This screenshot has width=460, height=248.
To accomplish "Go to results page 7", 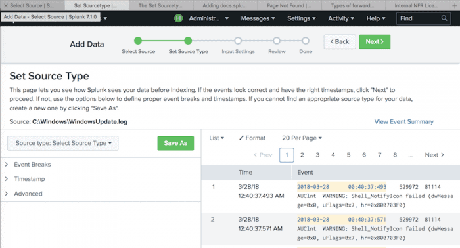I will coord(380,155).
